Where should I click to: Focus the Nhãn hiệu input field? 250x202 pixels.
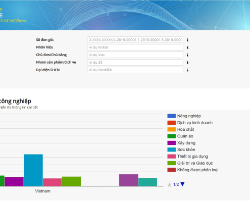[x=135, y=47]
